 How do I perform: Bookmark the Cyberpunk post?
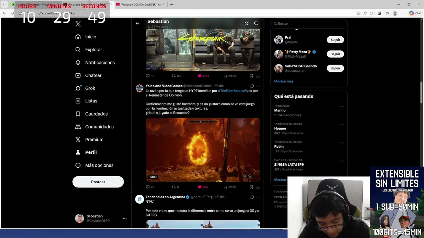[x=251, y=76]
